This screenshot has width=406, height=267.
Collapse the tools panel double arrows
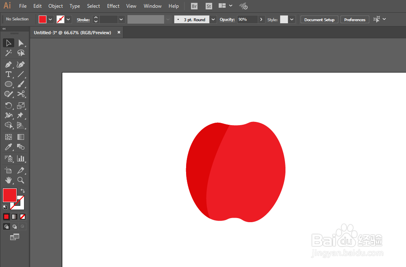4,29
